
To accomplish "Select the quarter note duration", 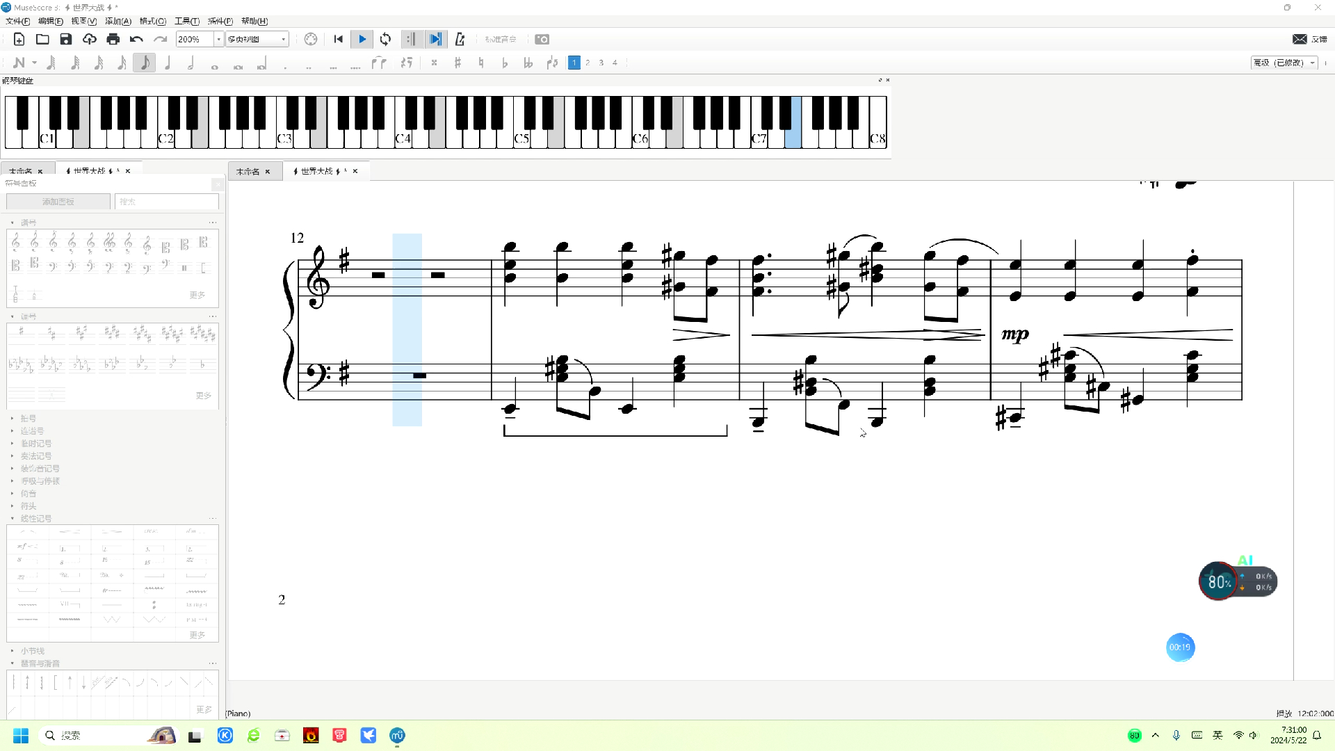I will pos(168,63).
